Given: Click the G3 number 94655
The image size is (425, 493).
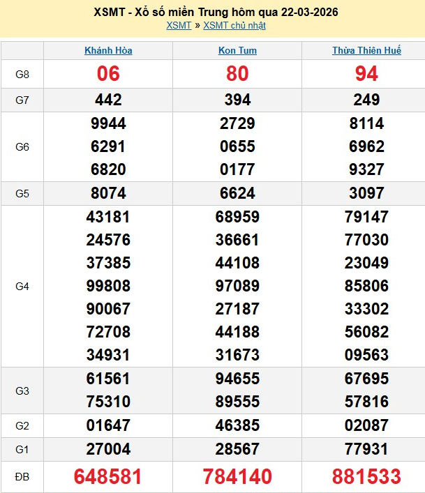Looking at the screenshot, I should [237, 379].
